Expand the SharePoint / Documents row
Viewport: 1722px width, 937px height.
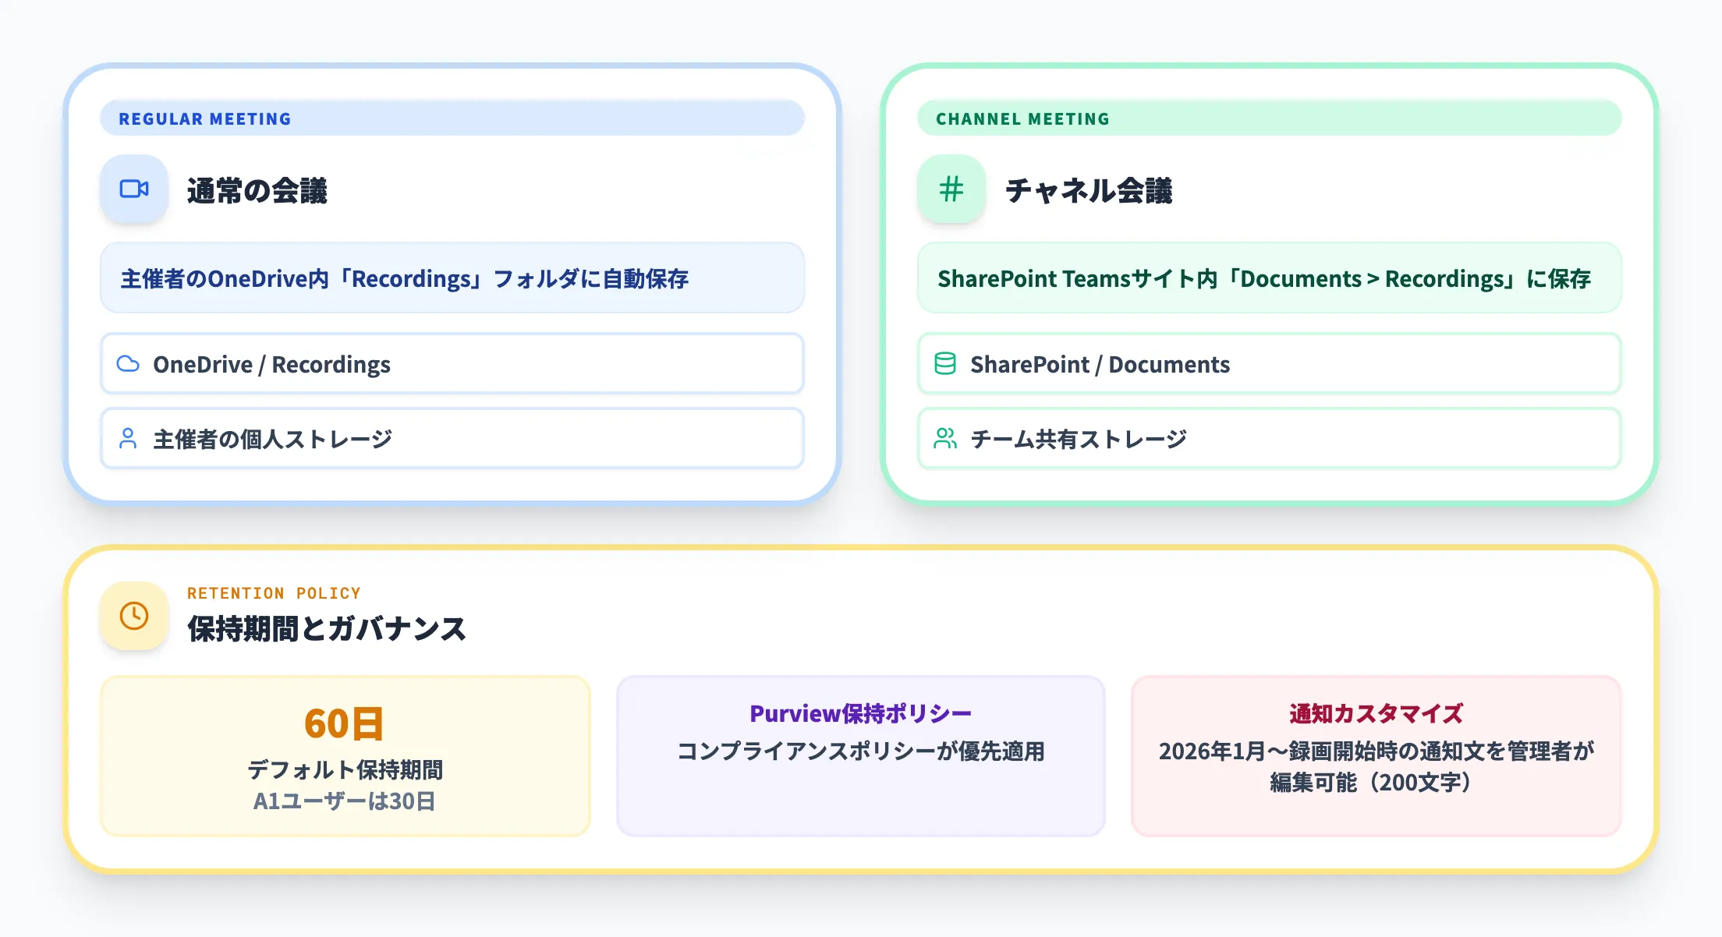[x=1270, y=363]
